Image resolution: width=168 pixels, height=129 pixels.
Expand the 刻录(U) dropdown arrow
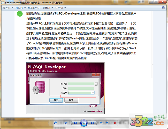click(52, 8)
